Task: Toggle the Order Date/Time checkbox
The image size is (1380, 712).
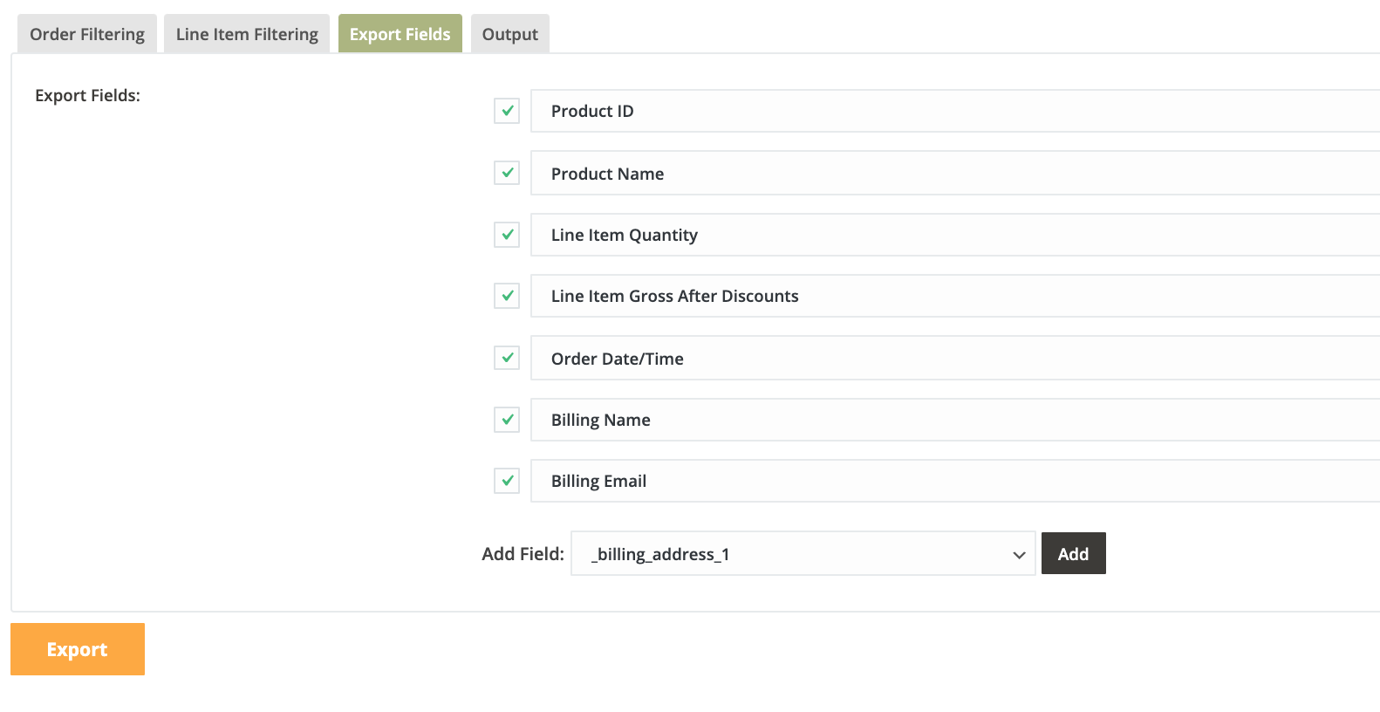Action: point(507,358)
